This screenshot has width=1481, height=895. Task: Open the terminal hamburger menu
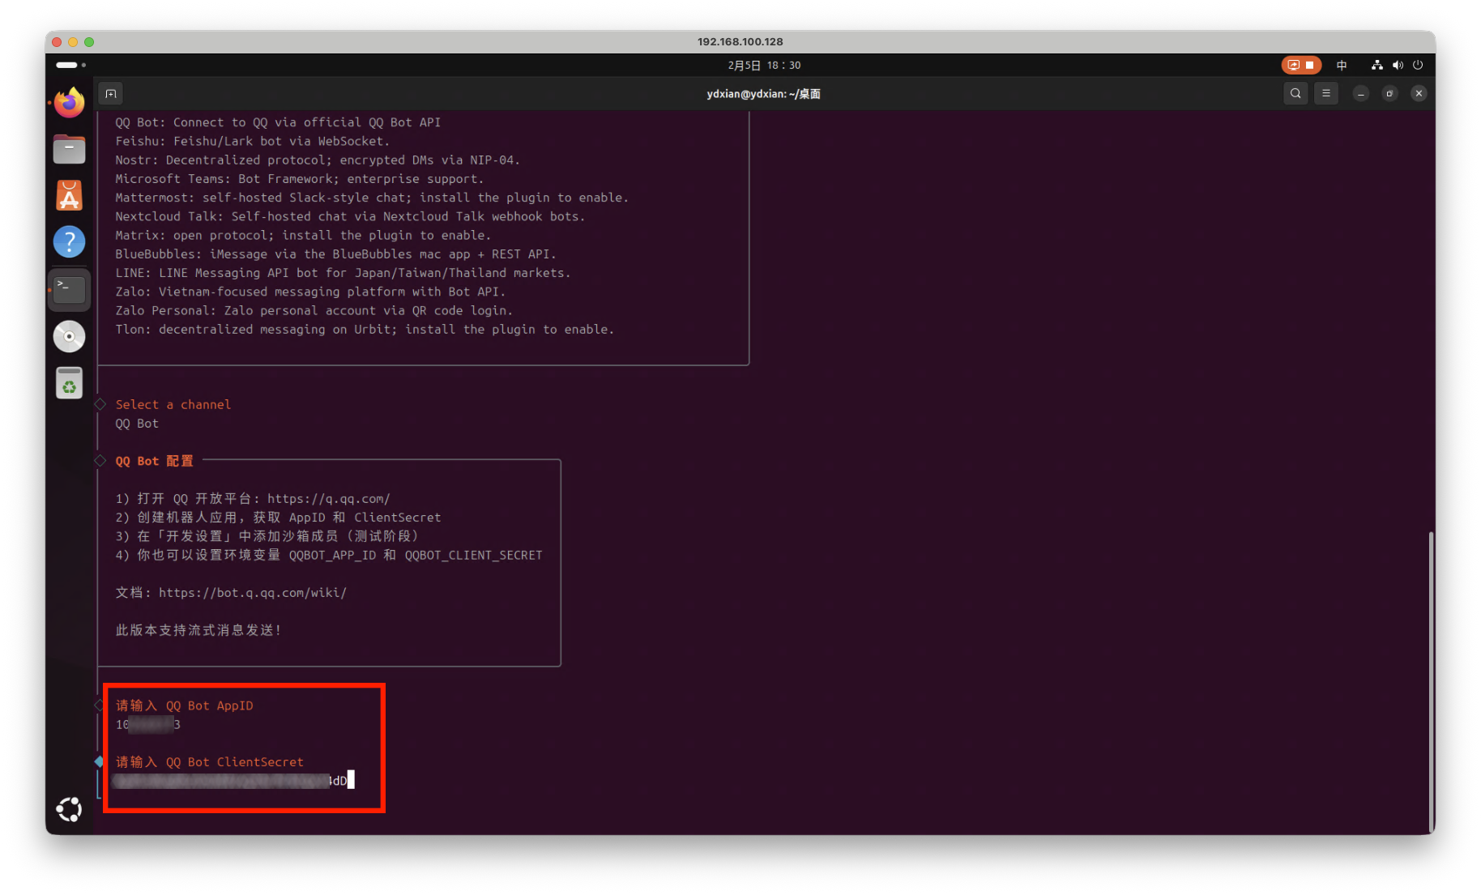click(x=1326, y=94)
